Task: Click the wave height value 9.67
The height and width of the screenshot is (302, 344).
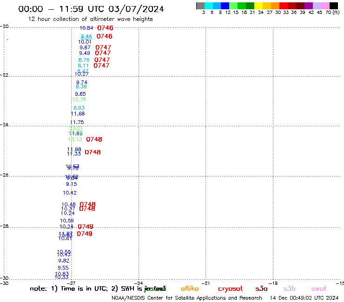Action: (x=85, y=47)
